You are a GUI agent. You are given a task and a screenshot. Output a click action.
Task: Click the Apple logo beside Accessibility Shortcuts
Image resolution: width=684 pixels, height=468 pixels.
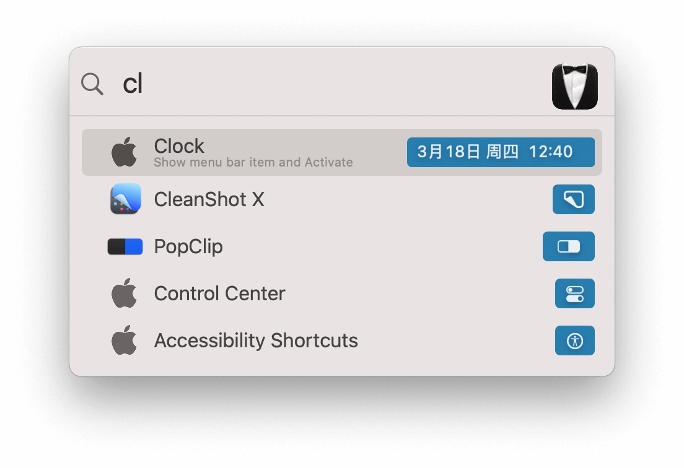125,340
